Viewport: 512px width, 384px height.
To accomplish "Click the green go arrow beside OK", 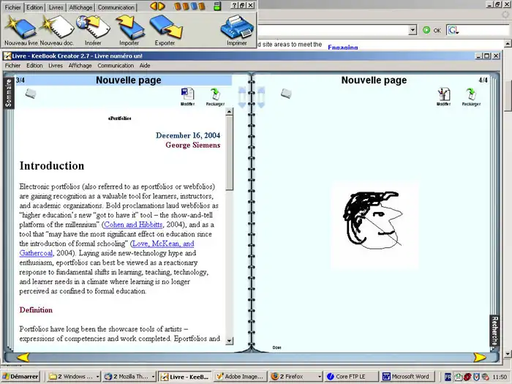I will point(426,30).
